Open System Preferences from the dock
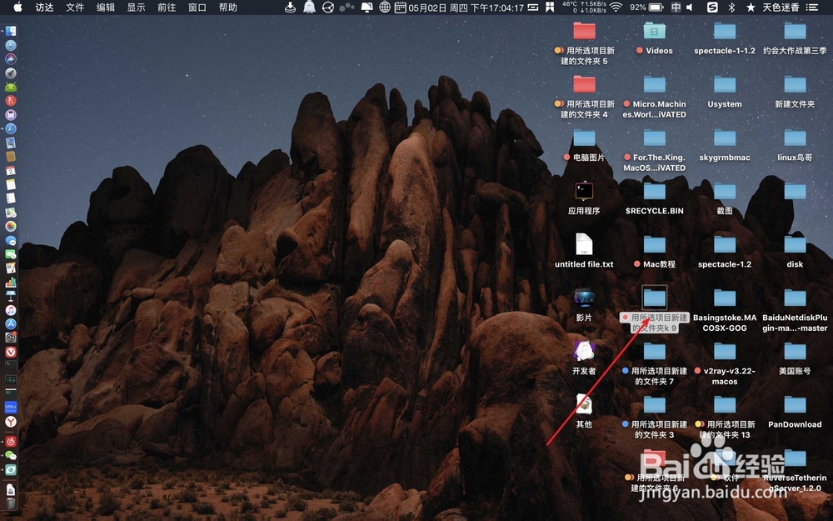The width and height of the screenshot is (833, 521). (x=11, y=338)
